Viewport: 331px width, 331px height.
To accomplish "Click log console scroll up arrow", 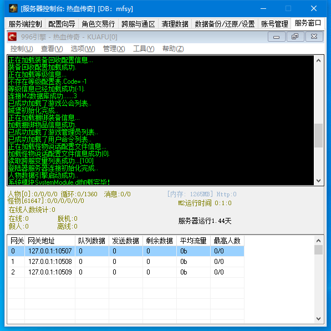I will point(319,61).
